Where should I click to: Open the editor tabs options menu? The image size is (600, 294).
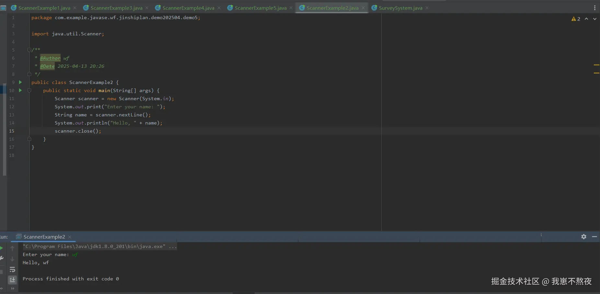coord(594,8)
